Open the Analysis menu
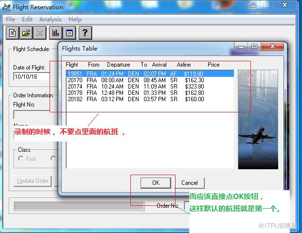 coord(51,19)
